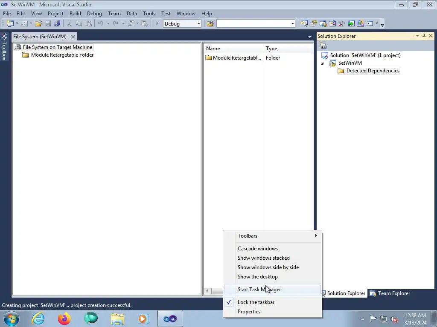Switch to the Team Explorer bottom tab

click(390, 293)
